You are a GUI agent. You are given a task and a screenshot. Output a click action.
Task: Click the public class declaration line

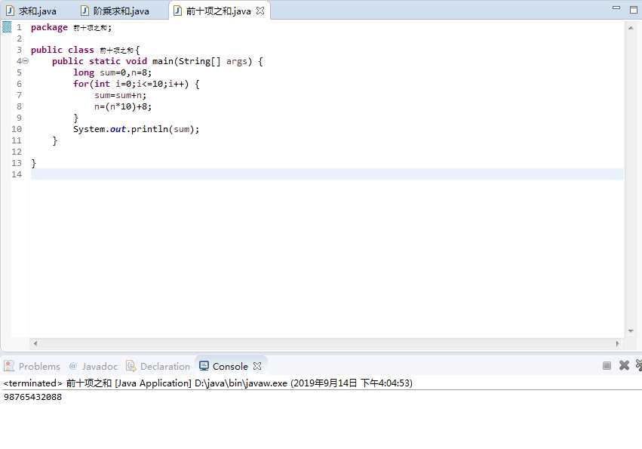pos(85,50)
